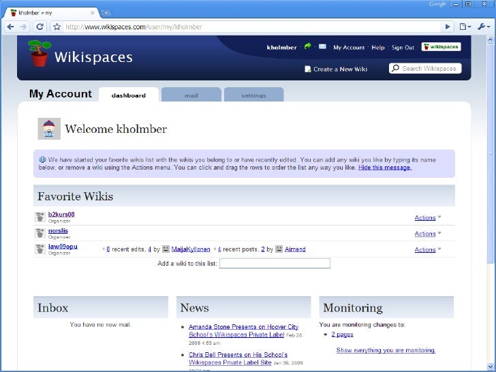Click the Aimend user avatar icon
The image size is (496, 372).
[279, 249]
